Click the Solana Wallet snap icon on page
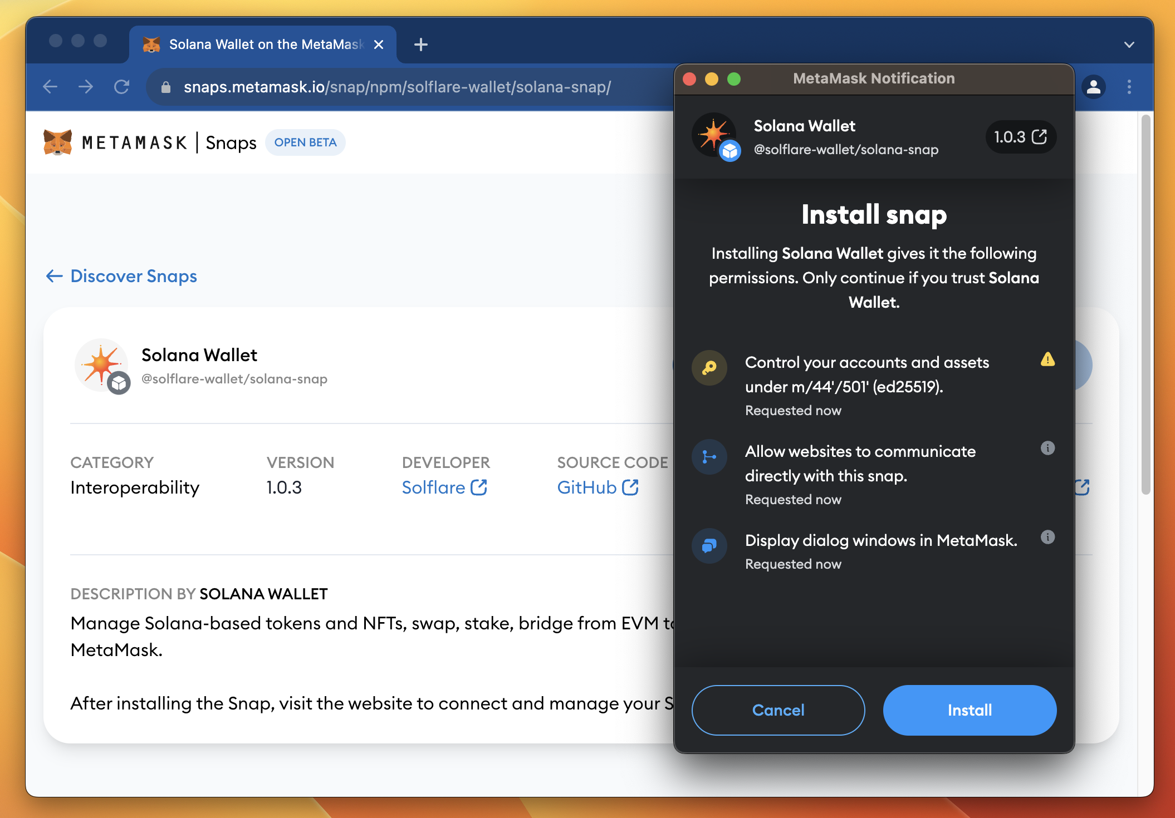1175x818 pixels. 102,366
